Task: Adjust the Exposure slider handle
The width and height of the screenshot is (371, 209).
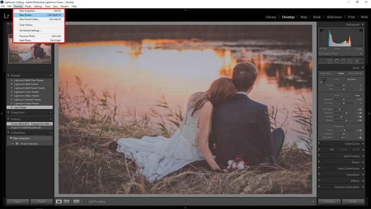Action: (x=344, y=99)
